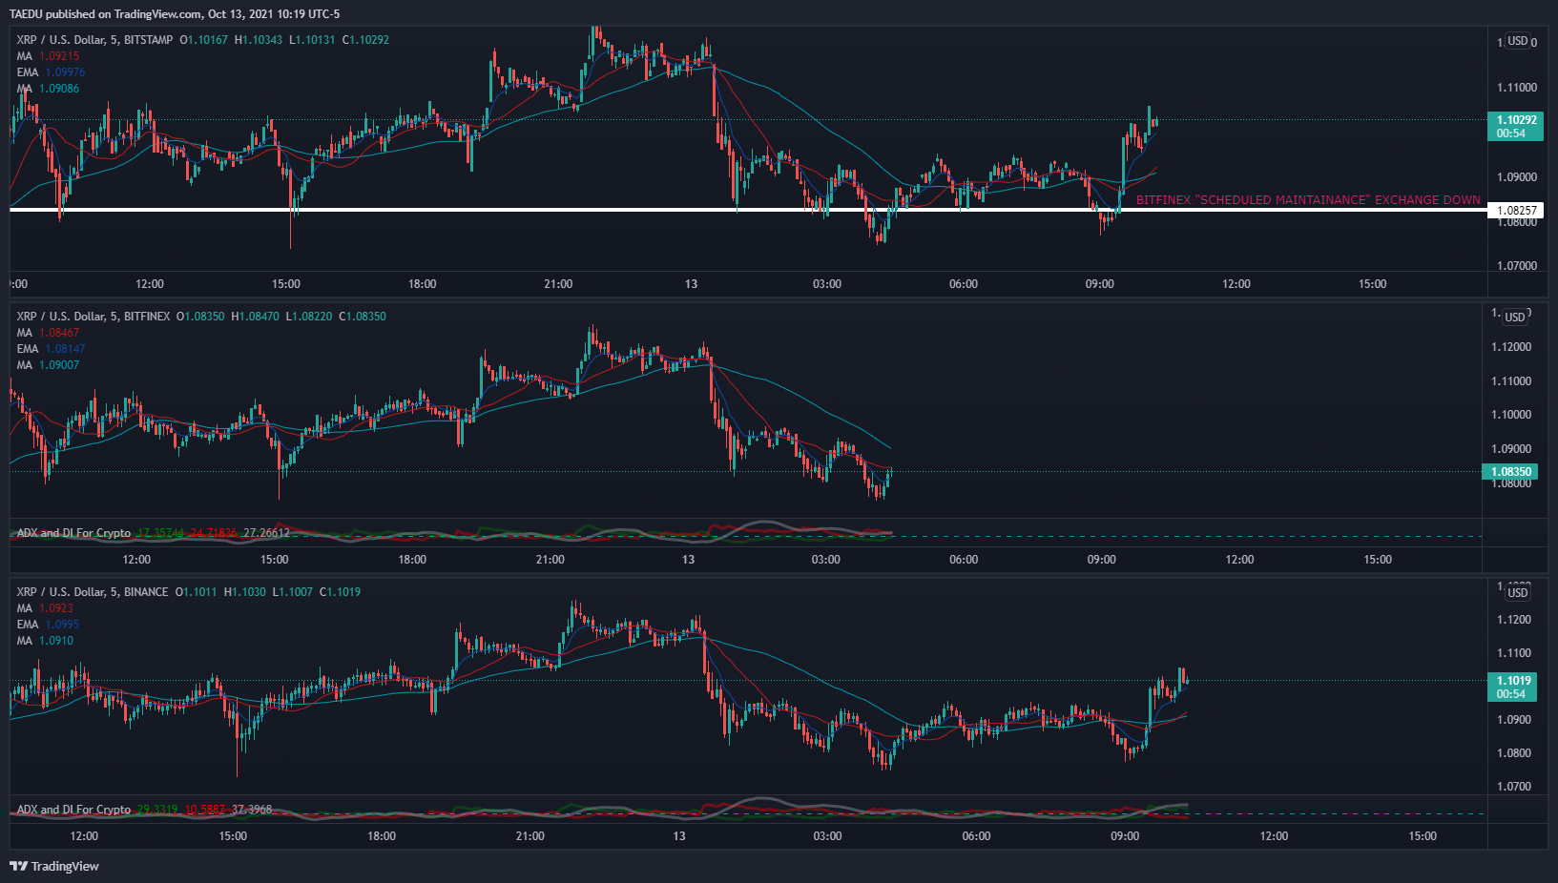Select the MA 1.08467 indicator on the BITFINEX chart
Image resolution: width=1558 pixels, height=883 pixels.
[48, 333]
